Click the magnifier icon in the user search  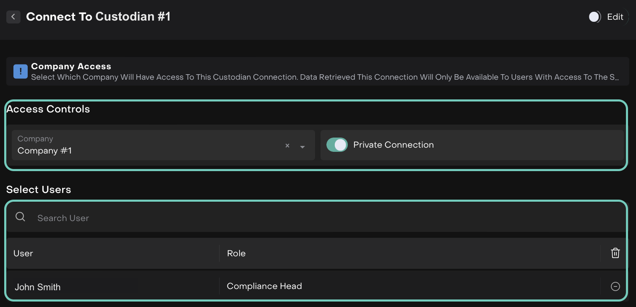(20, 217)
